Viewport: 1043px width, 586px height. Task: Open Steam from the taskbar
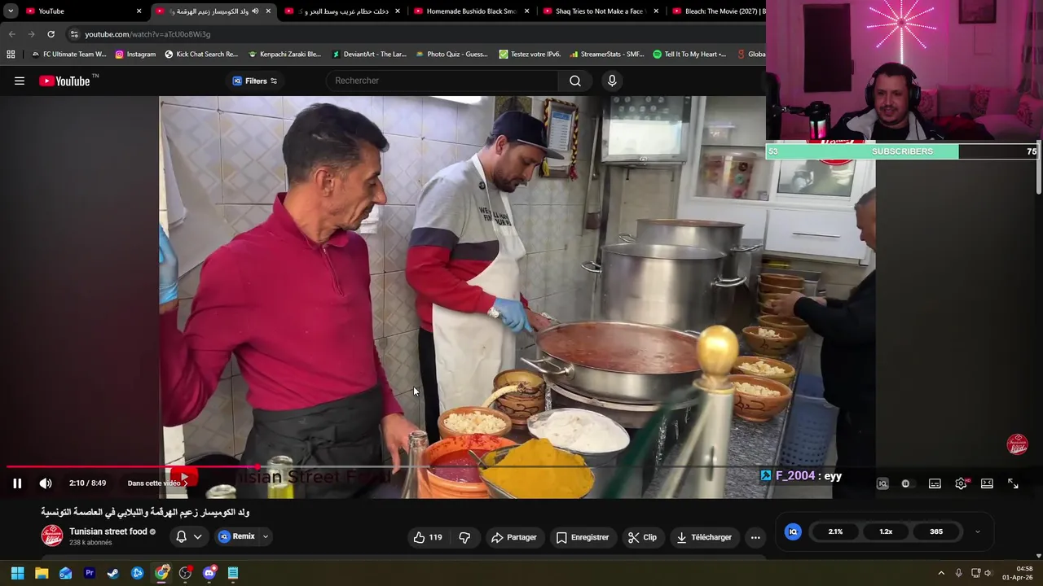(113, 573)
